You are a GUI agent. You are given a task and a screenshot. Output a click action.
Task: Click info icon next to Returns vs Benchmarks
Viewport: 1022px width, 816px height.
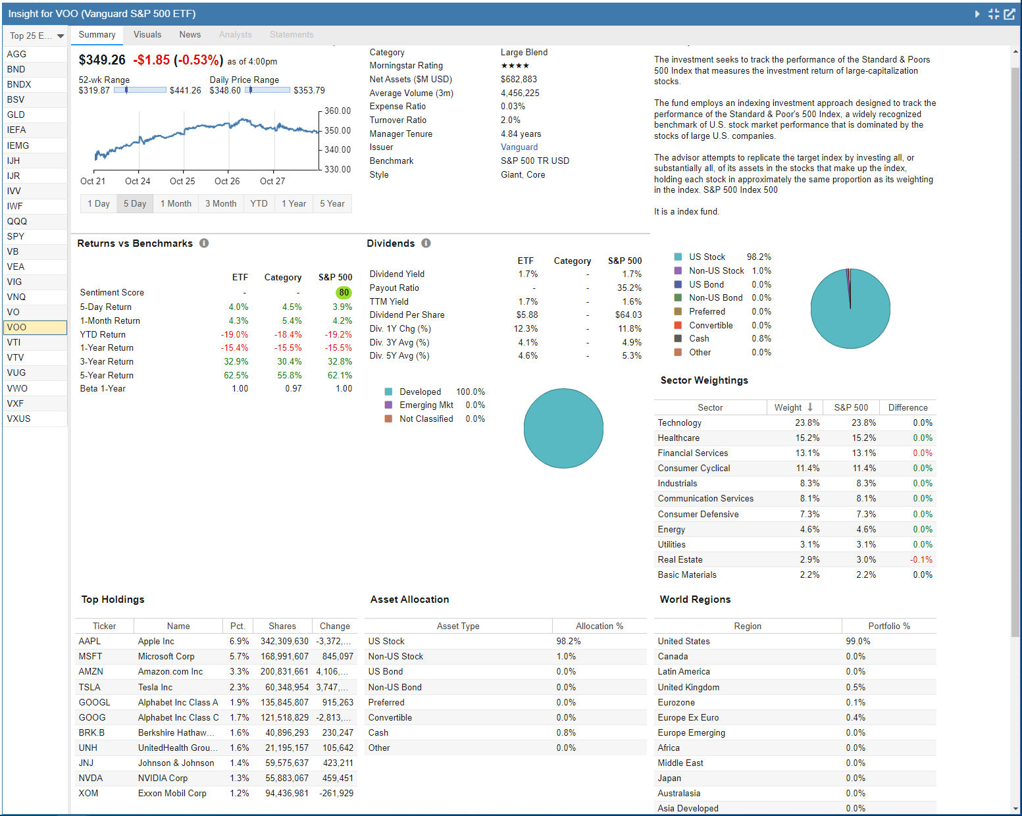(204, 243)
